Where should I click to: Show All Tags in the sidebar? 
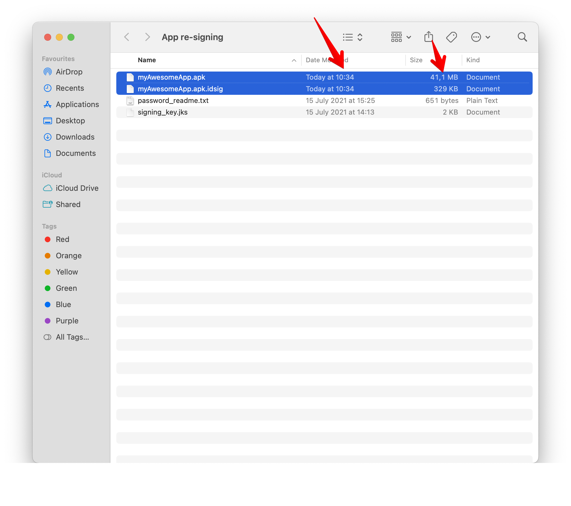point(72,337)
